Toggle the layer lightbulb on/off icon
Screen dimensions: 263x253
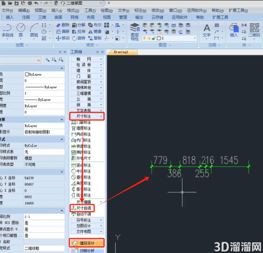[144, 38]
